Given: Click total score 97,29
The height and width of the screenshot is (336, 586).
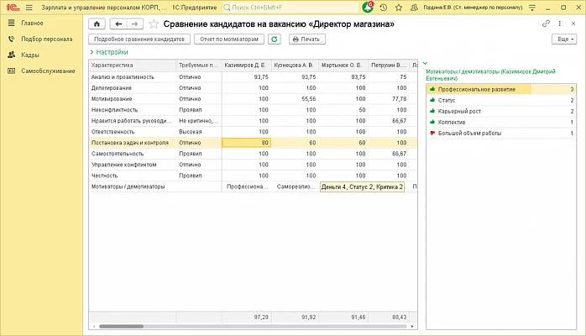Looking at the screenshot, I should [261, 317].
